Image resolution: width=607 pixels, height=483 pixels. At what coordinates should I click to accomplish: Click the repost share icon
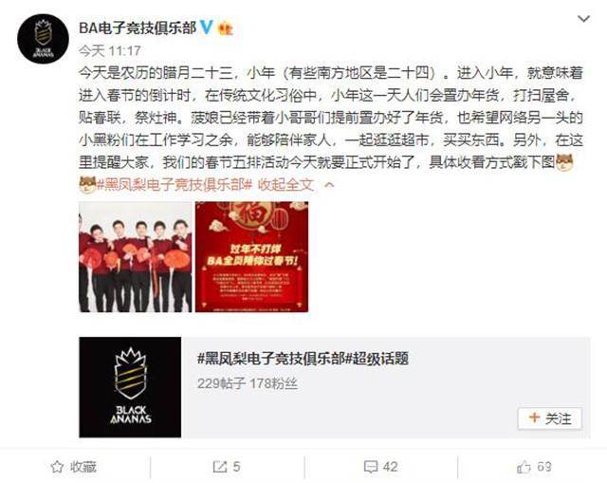219,467
